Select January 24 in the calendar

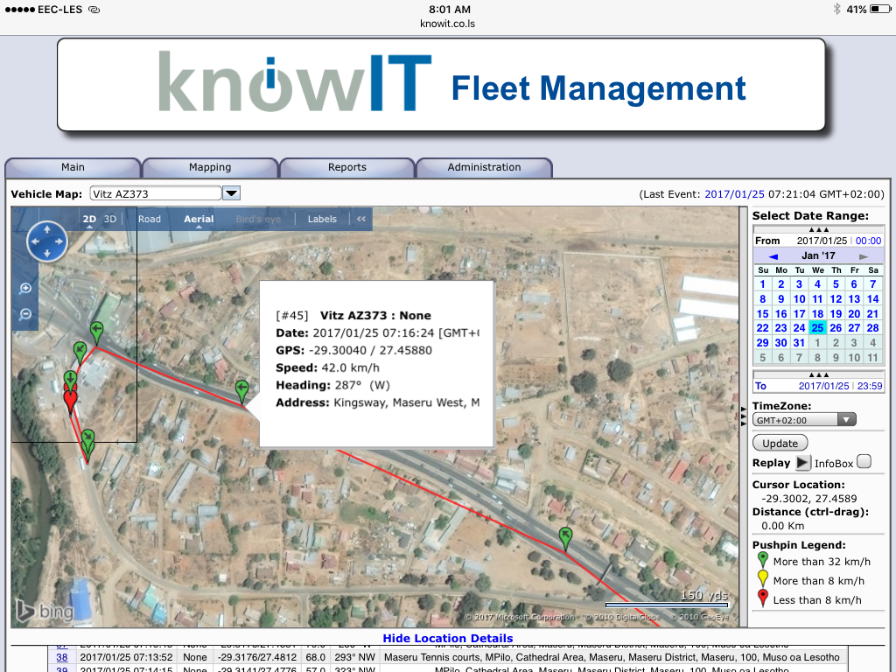tap(799, 328)
